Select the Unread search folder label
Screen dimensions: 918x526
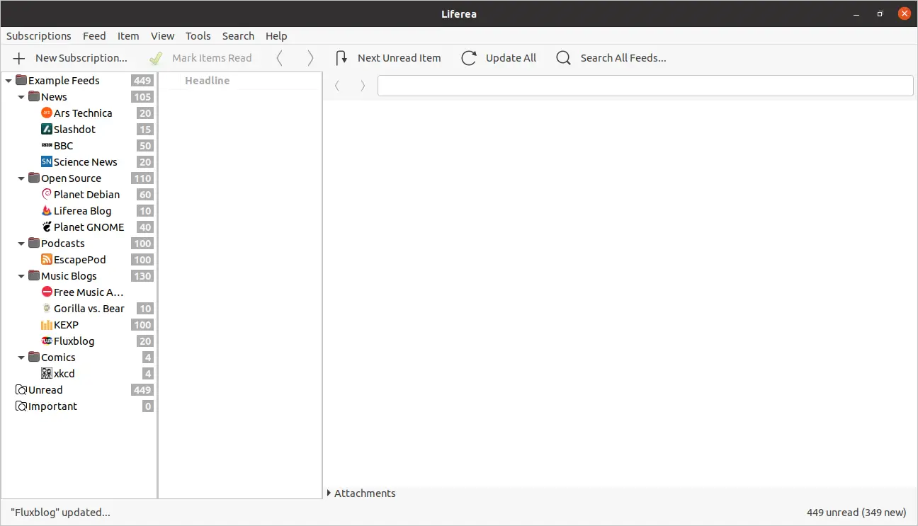(x=45, y=390)
